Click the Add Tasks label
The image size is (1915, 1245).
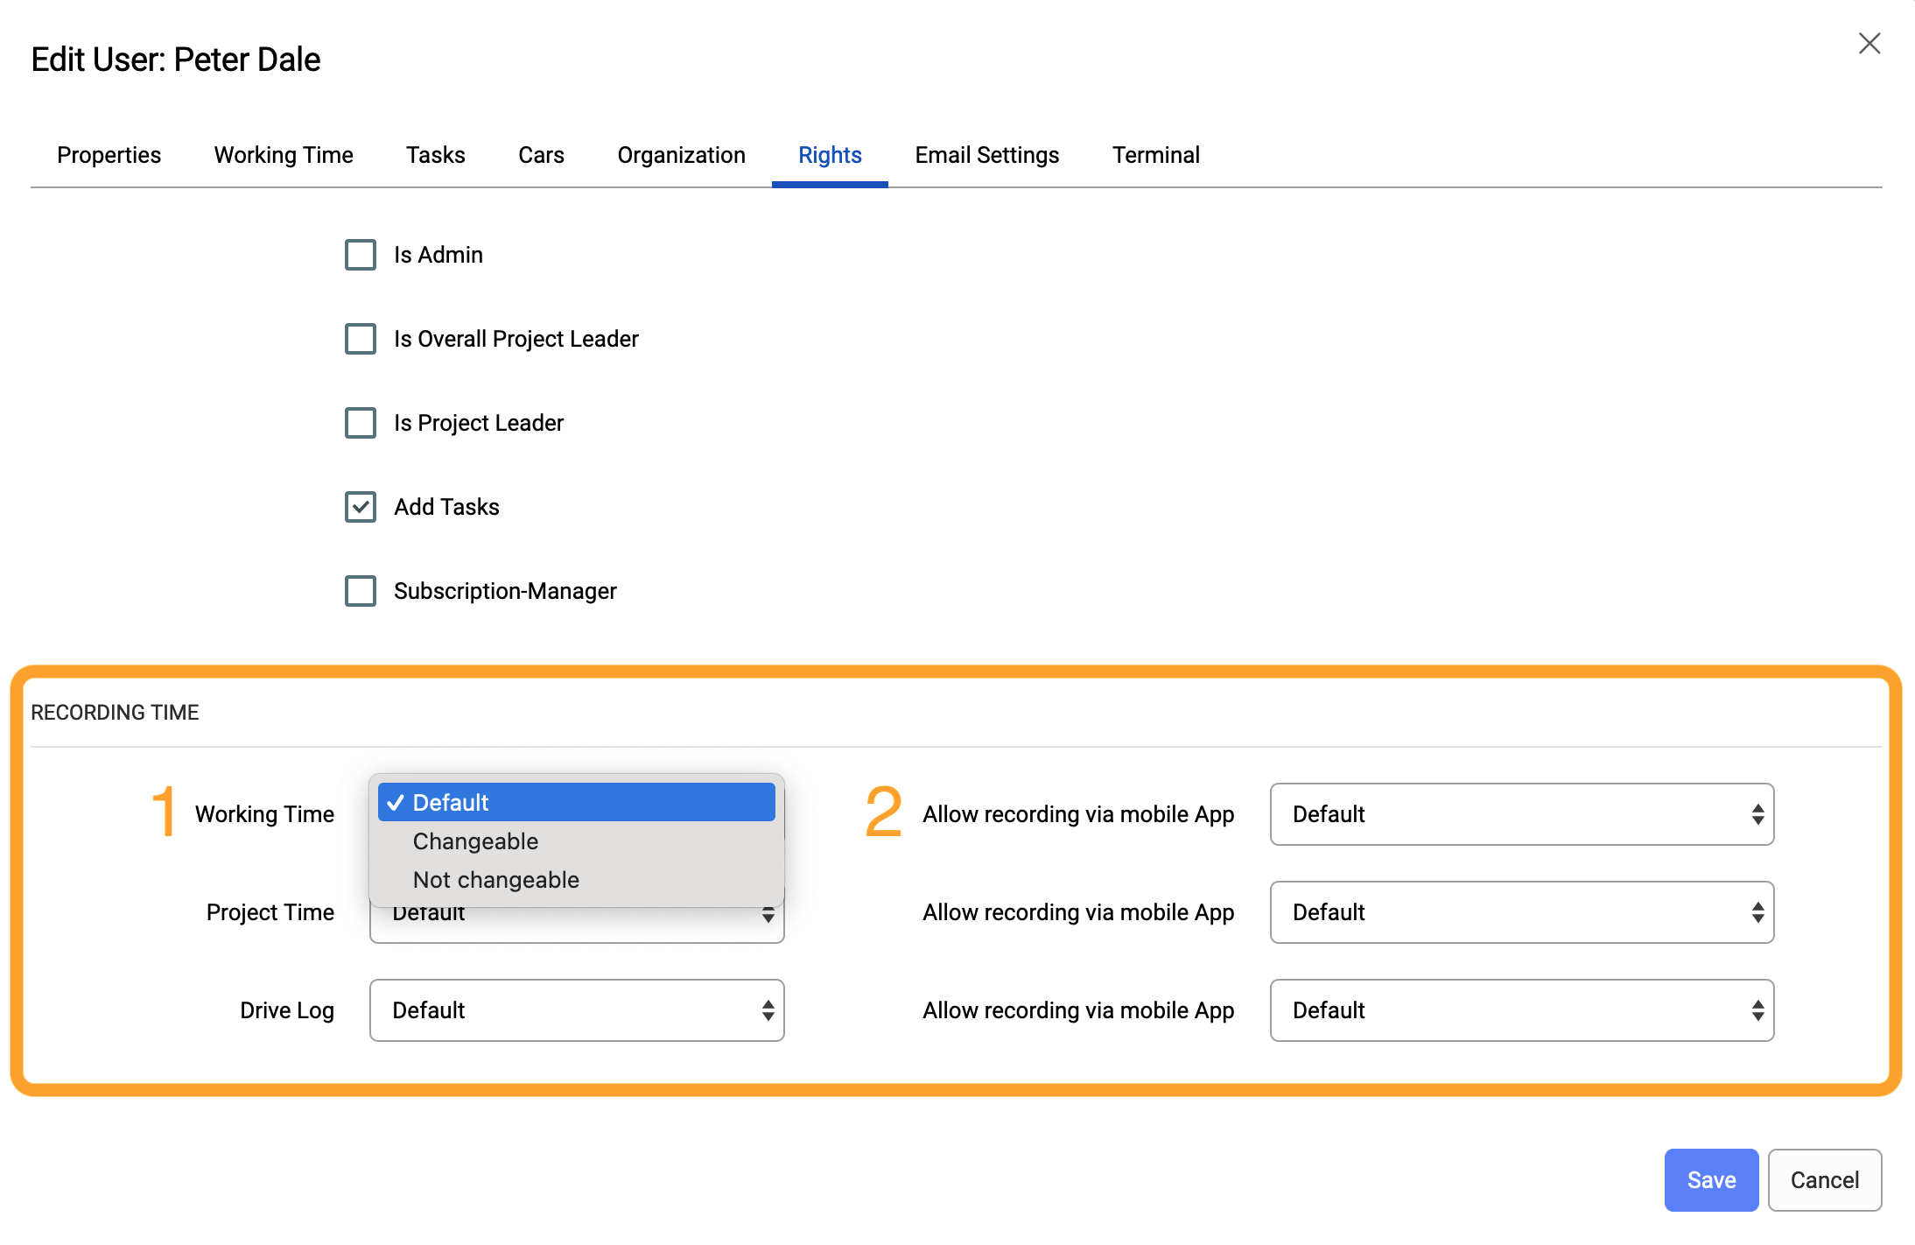pyautogui.click(x=446, y=507)
